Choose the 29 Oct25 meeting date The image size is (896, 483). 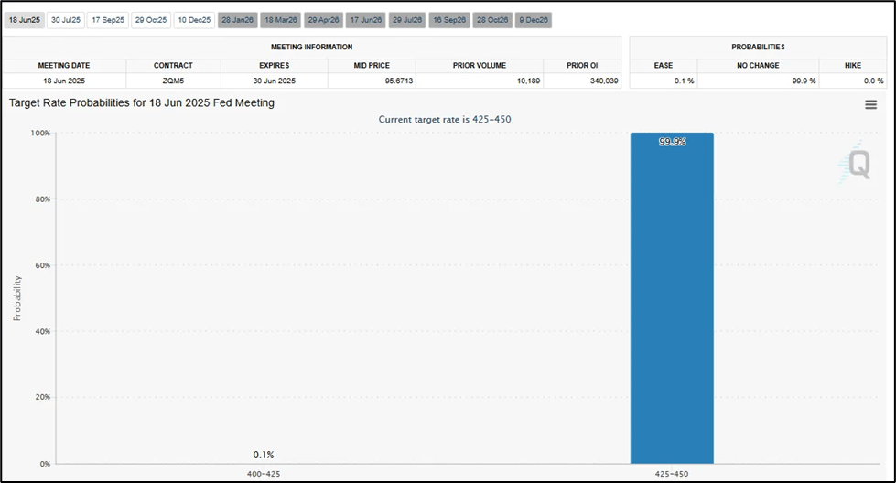click(151, 20)
